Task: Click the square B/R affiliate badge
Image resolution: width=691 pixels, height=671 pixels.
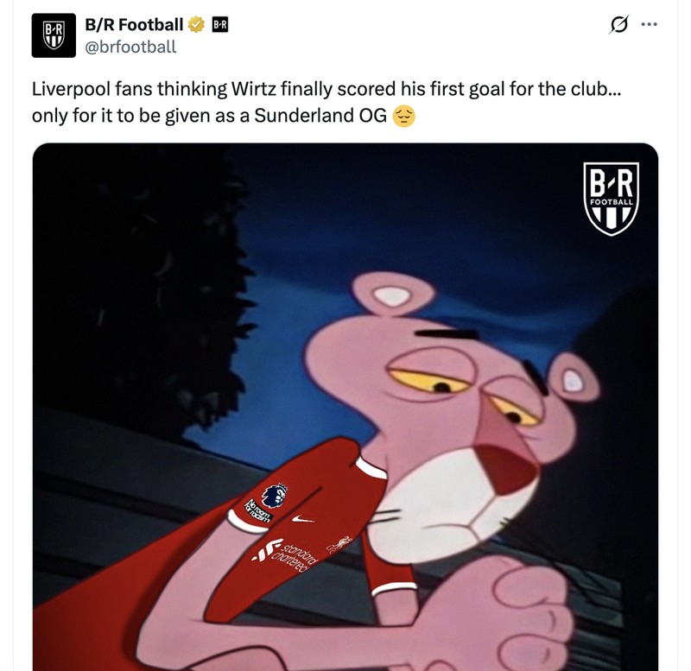Action: (219, 25)
